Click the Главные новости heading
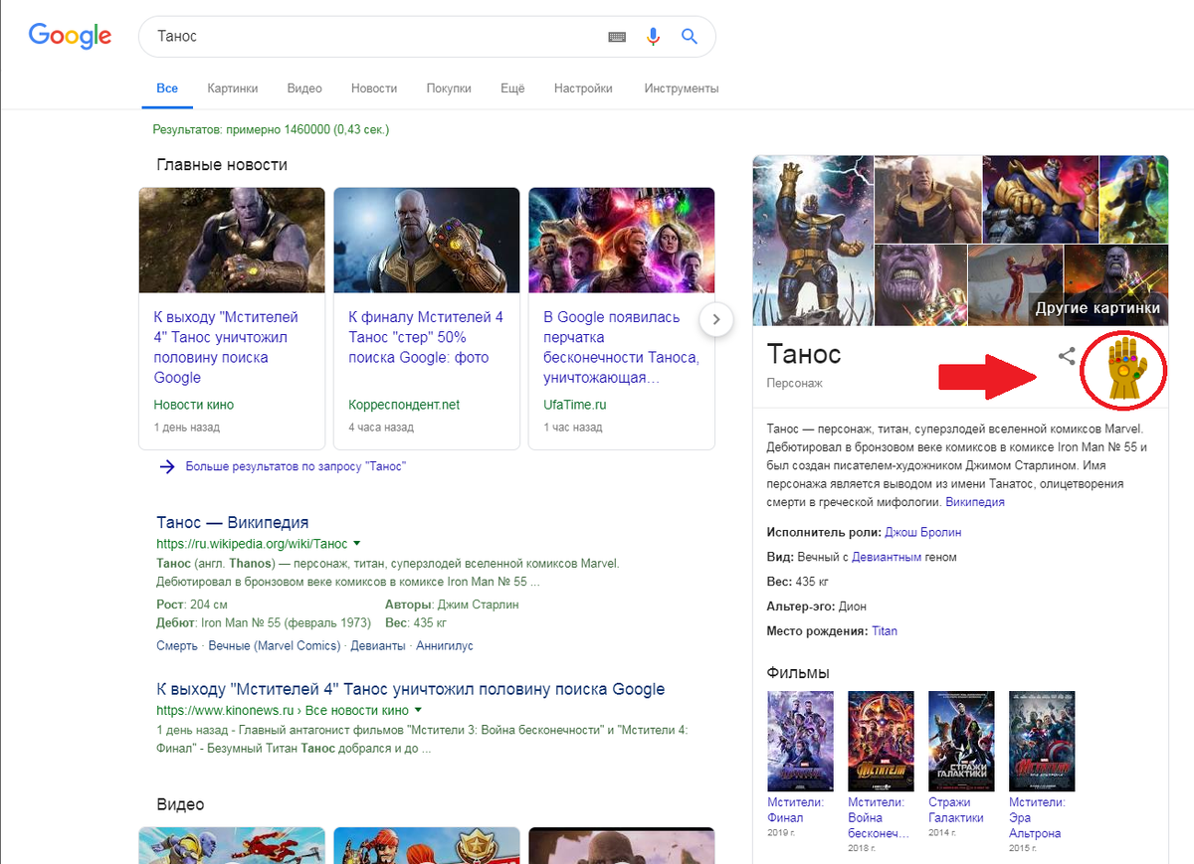 point(222,165)
